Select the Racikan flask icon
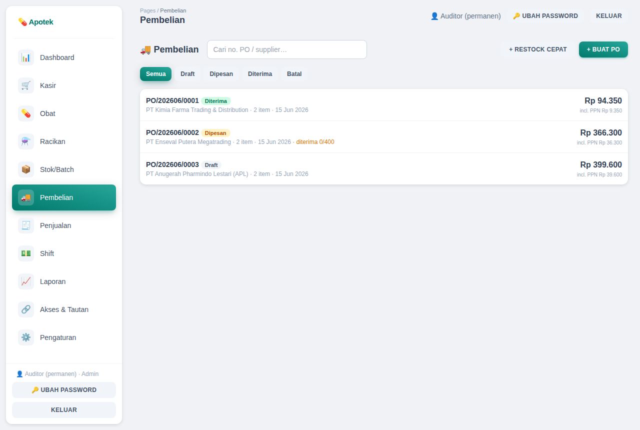The width and height of the screenshot is (640, 430). coord(26,141)
